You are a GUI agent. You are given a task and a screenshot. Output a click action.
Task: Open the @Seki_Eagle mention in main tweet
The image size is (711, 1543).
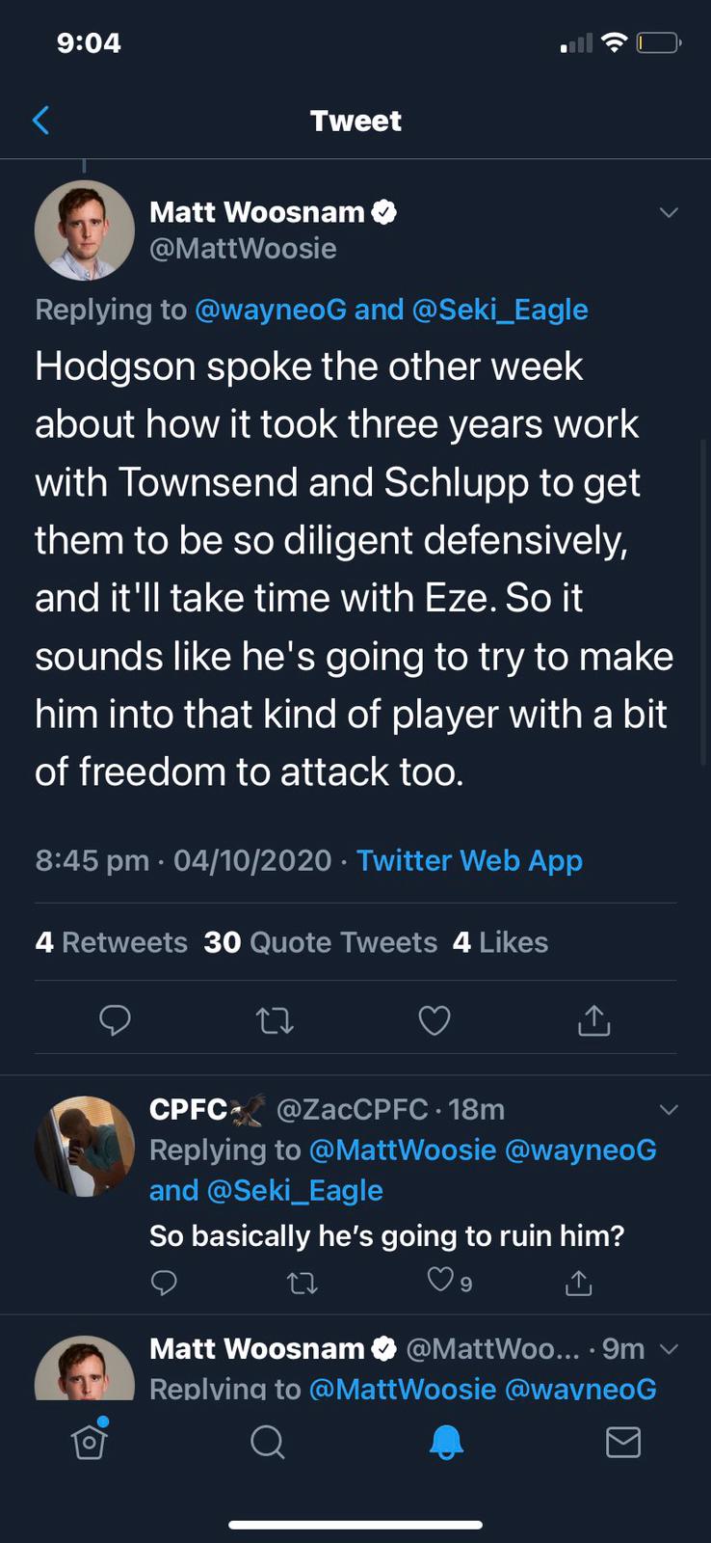(499, 310)
